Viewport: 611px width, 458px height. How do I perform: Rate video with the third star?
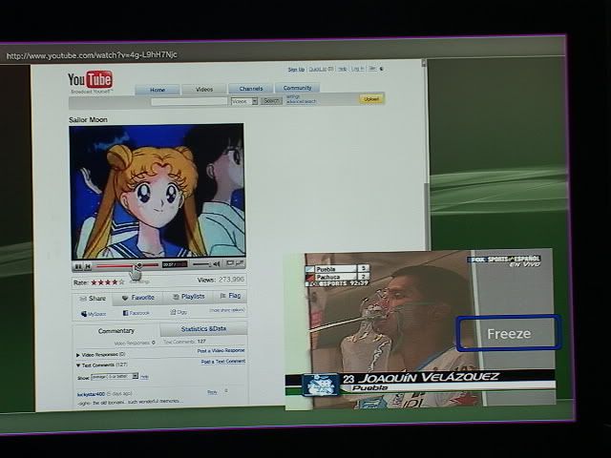pyautogui.click(x=108, y=282)
